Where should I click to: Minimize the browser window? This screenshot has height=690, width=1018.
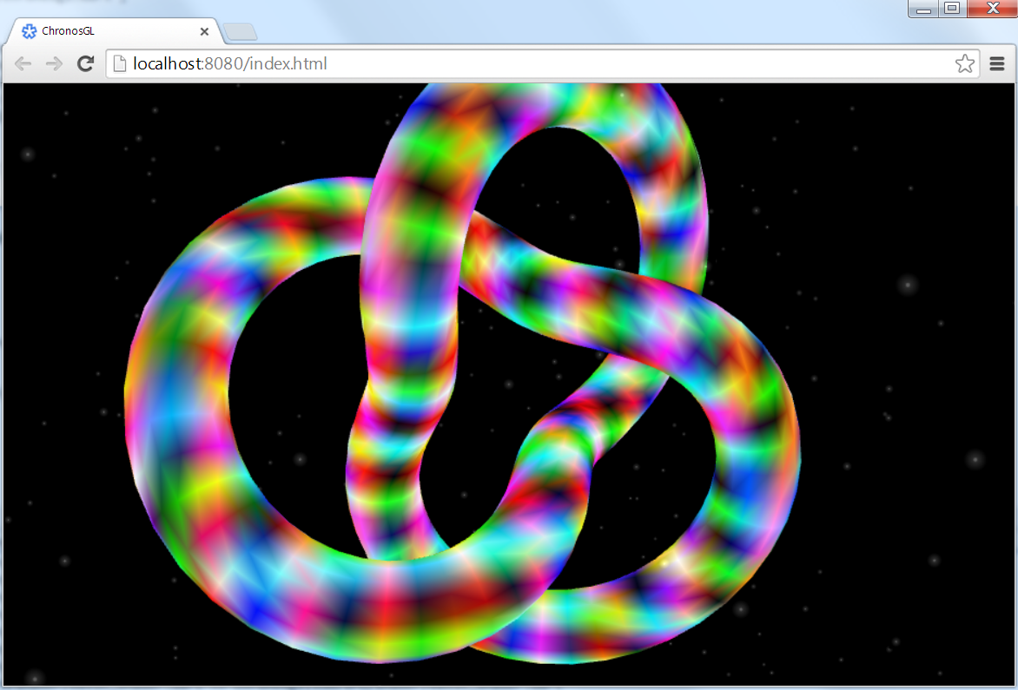923,9
